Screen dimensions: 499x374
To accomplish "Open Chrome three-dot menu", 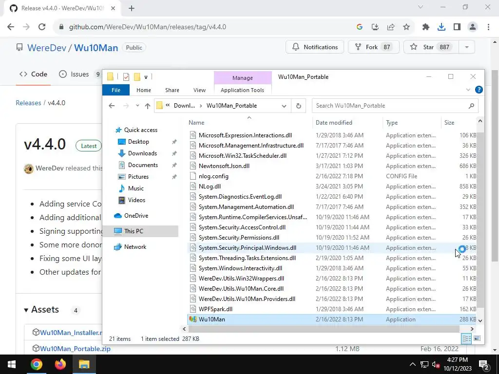I will (x=488, y=27).
